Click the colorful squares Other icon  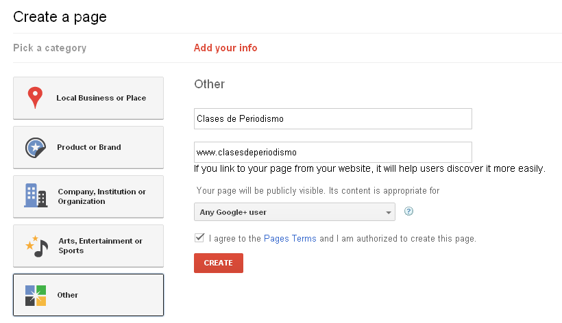(35, 295)
